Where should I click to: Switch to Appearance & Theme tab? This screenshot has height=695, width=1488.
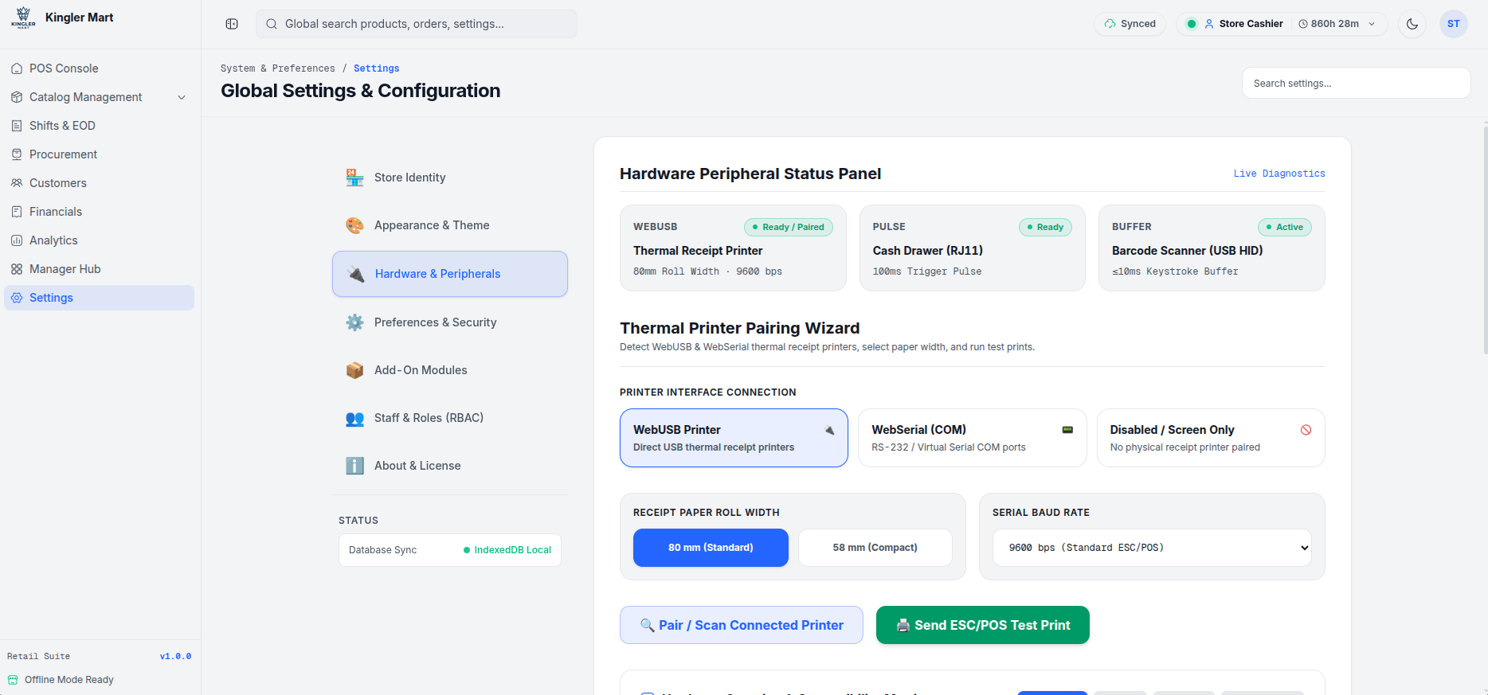click(x=450, y=225)
